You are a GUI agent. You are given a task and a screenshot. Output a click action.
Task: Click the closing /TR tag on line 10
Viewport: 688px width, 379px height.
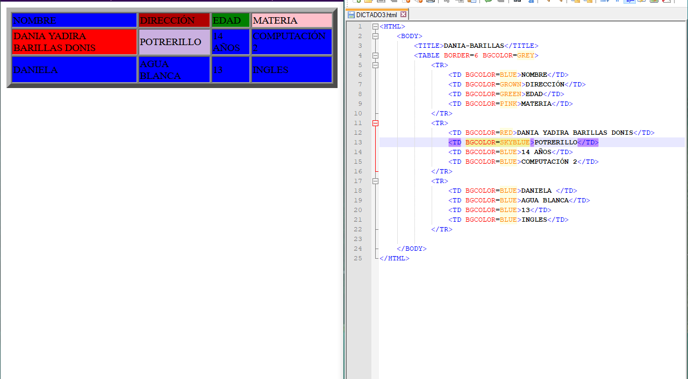coord(442,113)
